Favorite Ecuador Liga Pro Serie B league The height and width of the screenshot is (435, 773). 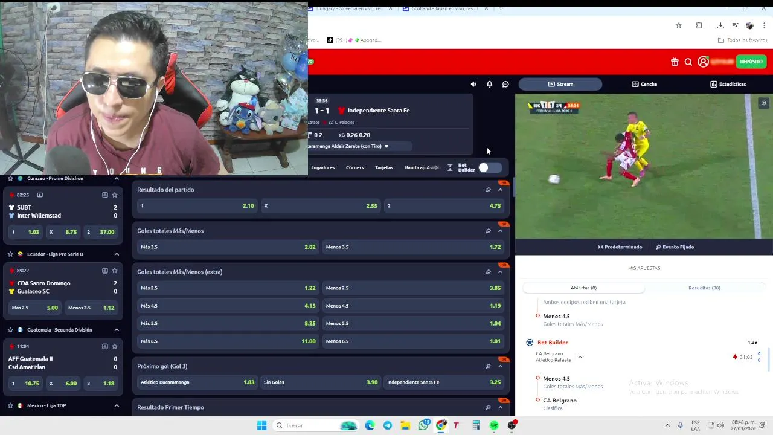10,254
